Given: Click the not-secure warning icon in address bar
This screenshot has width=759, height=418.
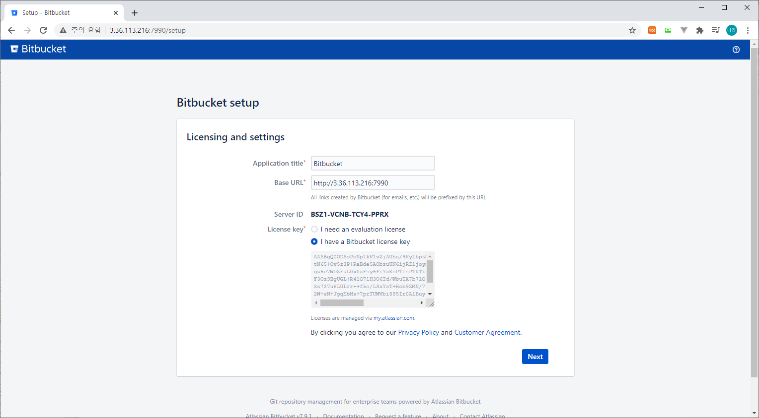Looking at the screenshot, I should point(63,30).
